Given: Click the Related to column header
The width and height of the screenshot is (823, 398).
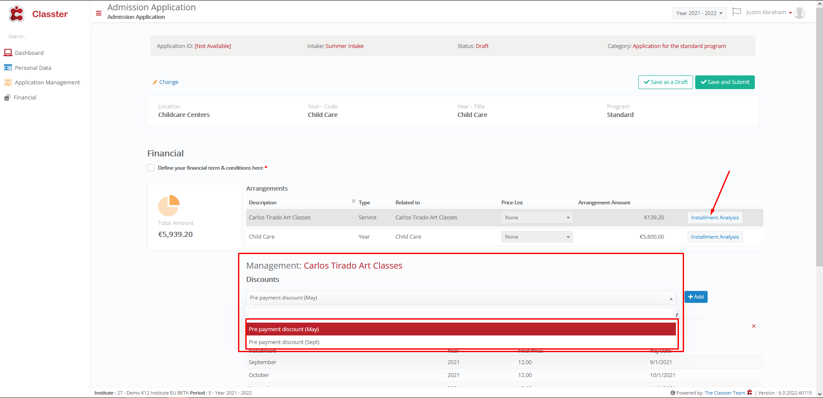Looking at the screenshot, I should click(407, 203).
